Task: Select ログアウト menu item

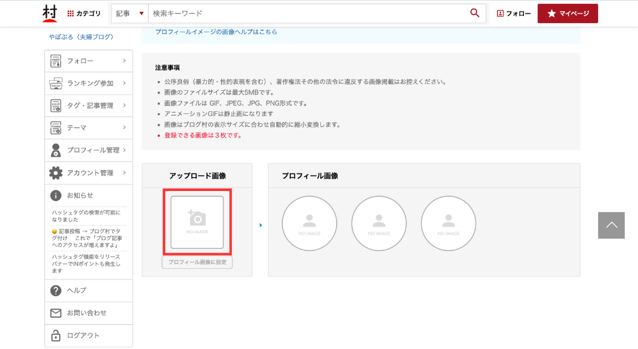Action: [x=88, y=335]
